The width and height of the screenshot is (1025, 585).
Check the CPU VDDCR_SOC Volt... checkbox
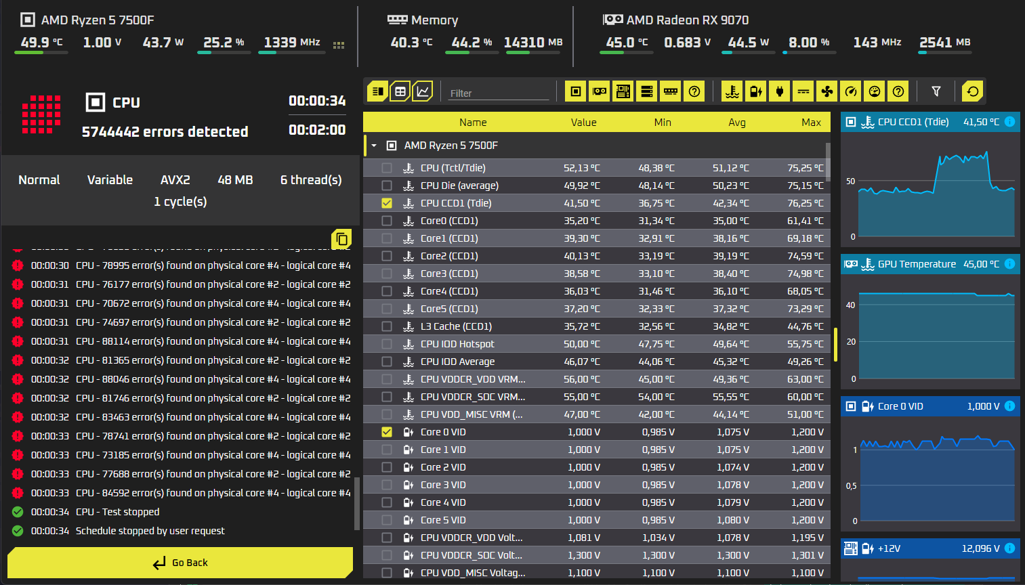(x=387, y=555)
